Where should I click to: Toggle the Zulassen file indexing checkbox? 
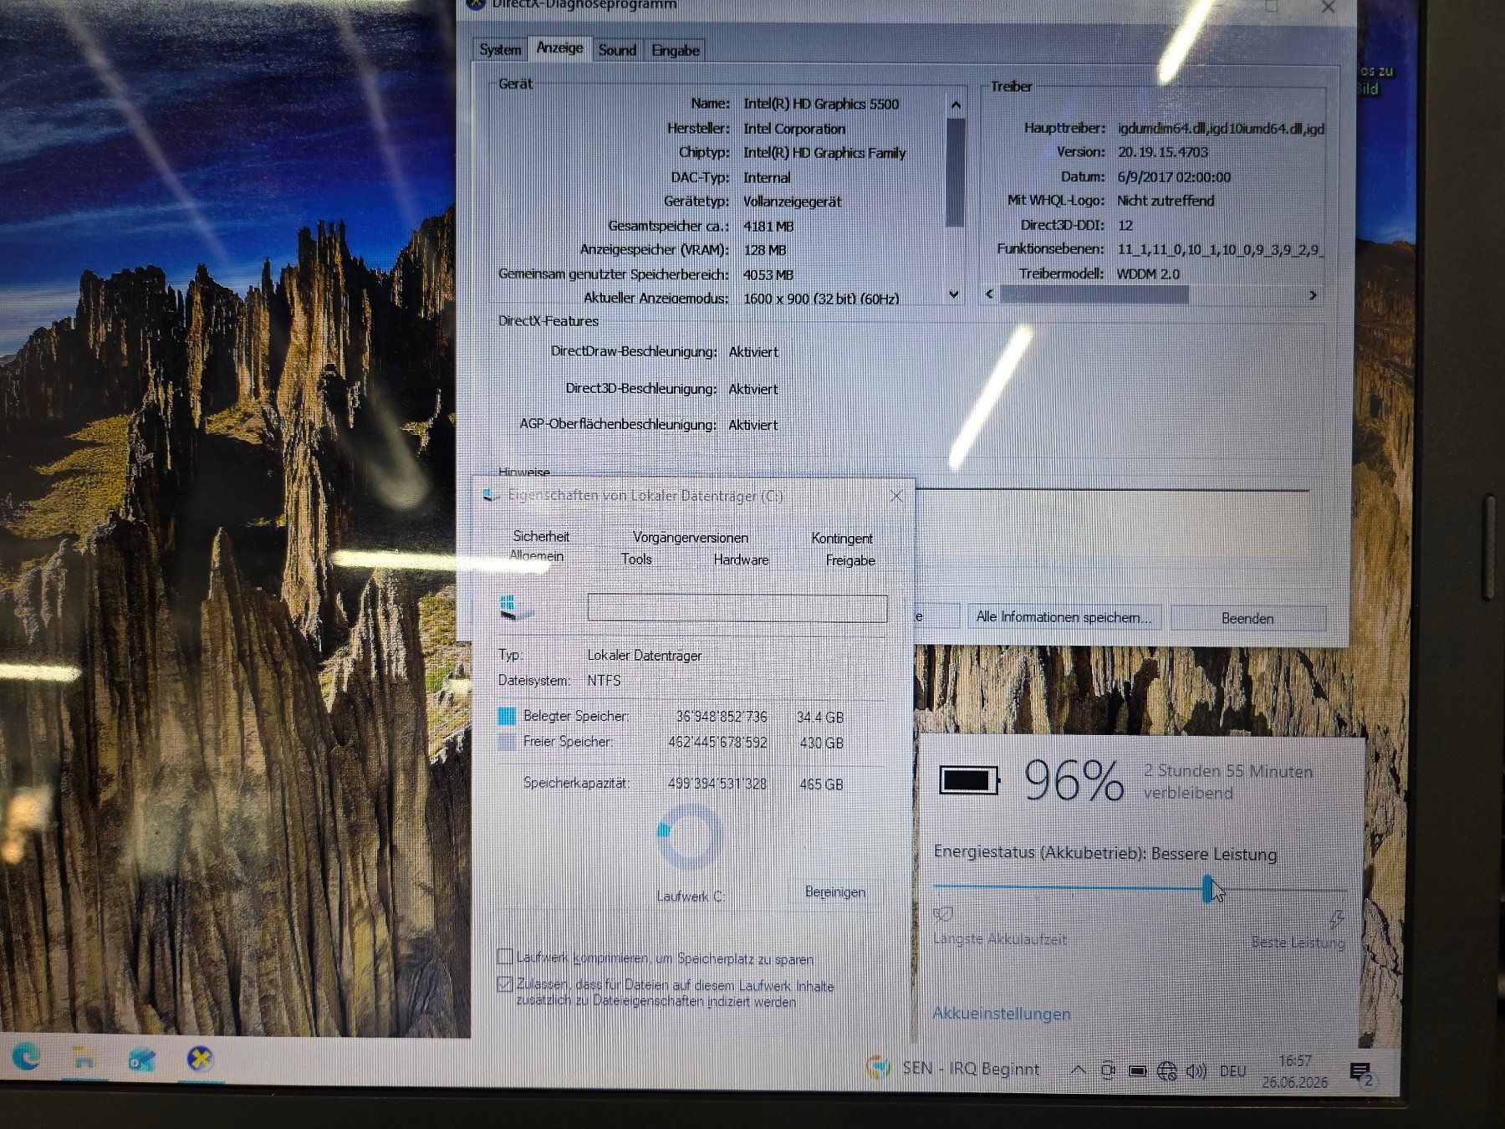point(505,983)
